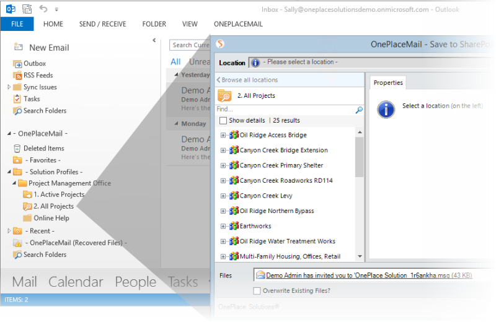
Task: Enable the Show details checkbox
Action: point(223,120)
